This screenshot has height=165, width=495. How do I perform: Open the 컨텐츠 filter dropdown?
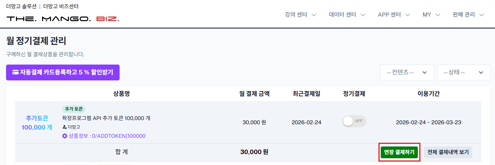coord(407,72)
